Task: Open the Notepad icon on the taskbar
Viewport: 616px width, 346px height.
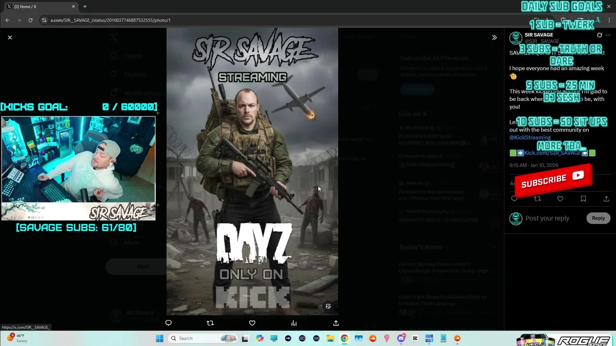Action: coord(443,338)
